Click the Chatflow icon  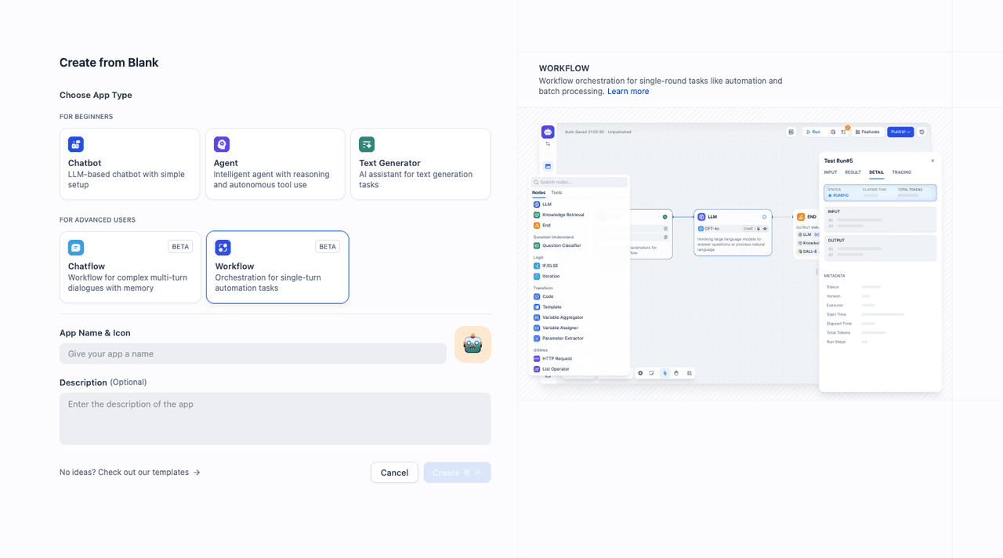pos(75,248)
